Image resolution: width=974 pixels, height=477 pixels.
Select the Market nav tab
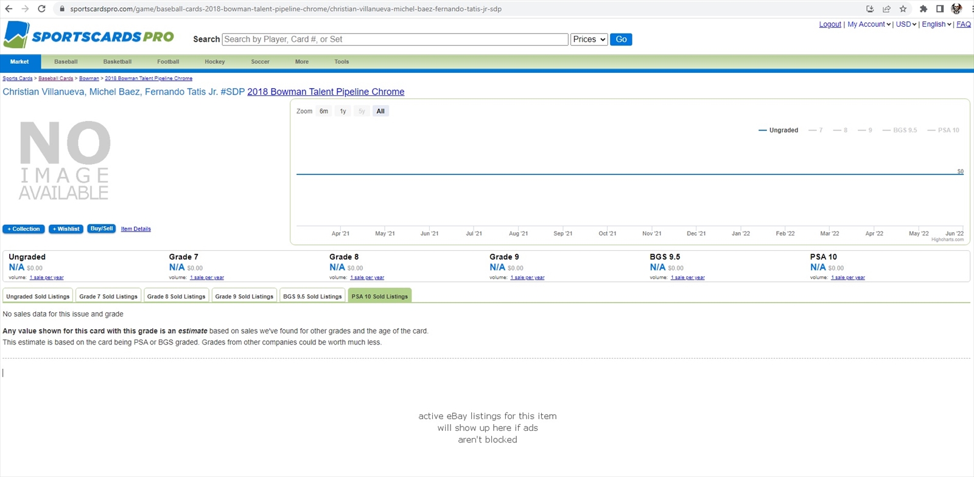(19, 62)
